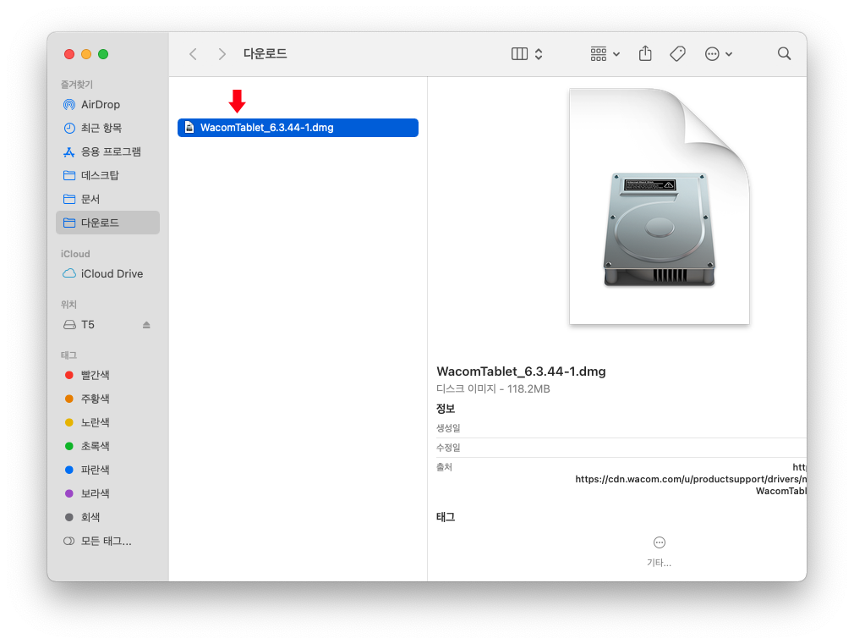
Task: Open iCloud Drive in sidebar
Action: pyautogui.click(x=107, y=273)
